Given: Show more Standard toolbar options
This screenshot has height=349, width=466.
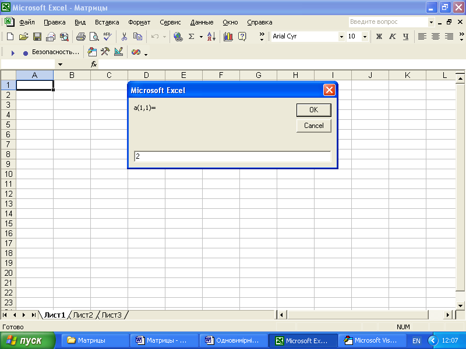Looking at the screenshot, I should point(262,37).
